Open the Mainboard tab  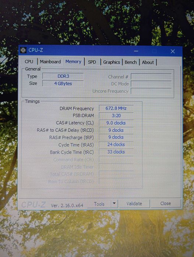[50, 62]
